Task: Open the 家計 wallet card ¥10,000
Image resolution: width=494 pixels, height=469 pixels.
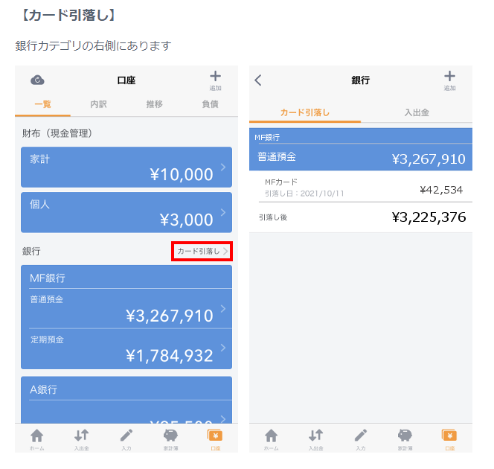Action: pos(126,167)
